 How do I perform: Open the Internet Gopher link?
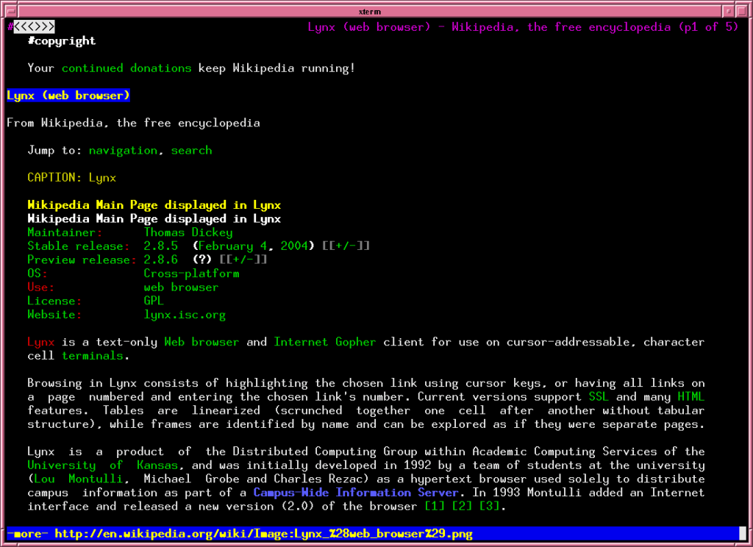point(324,343)
